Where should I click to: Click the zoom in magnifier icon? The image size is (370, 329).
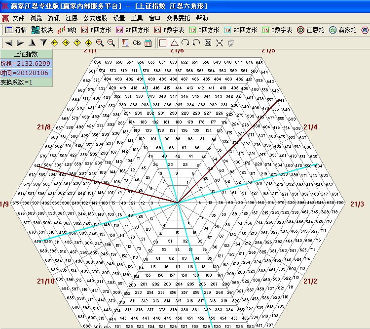point(100,43)
